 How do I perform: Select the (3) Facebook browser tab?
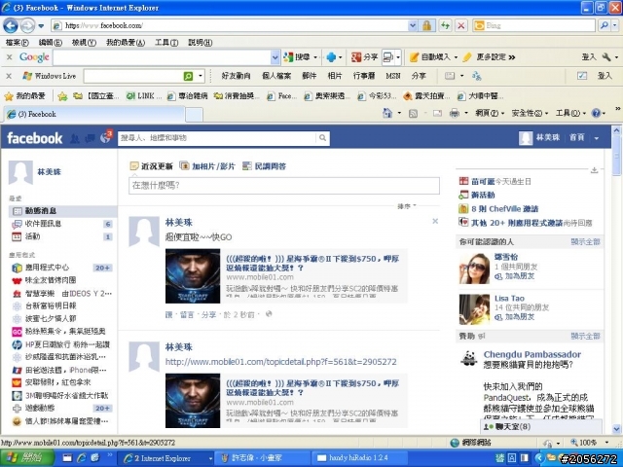pos(93,115)
